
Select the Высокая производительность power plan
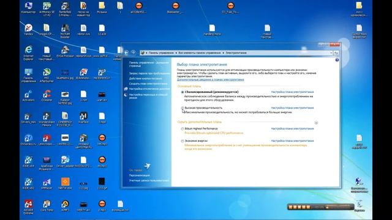coord(183,108)
